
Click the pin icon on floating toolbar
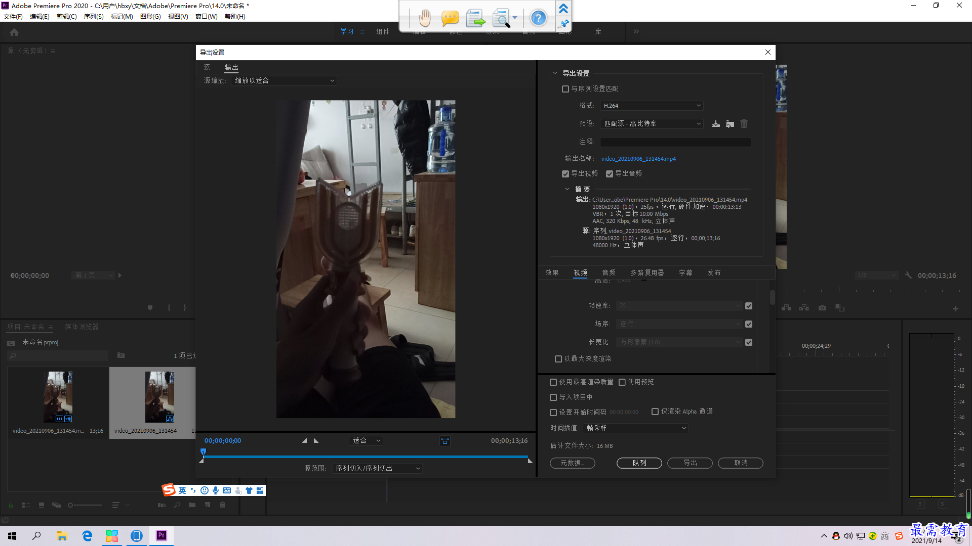563,23
